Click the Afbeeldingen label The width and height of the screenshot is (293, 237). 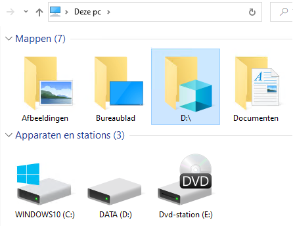(45, 118)
